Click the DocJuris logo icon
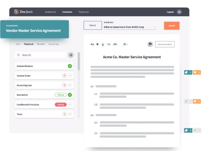Screen dimensions: 209x151 (x=16, y=12)
